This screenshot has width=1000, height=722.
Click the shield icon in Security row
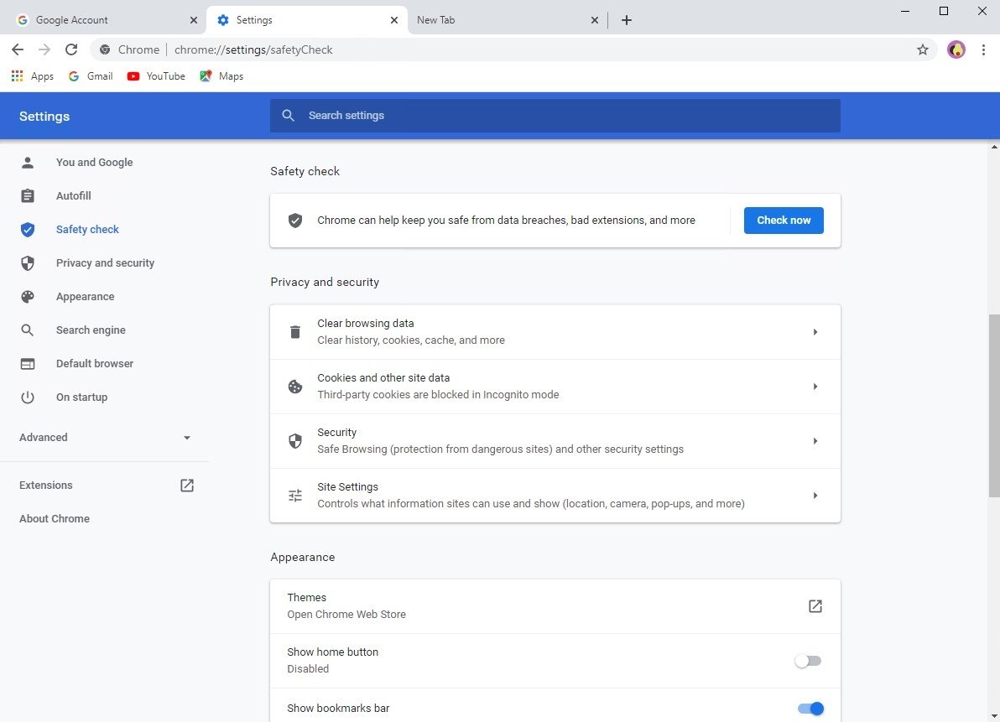click(x=295, y=441)
